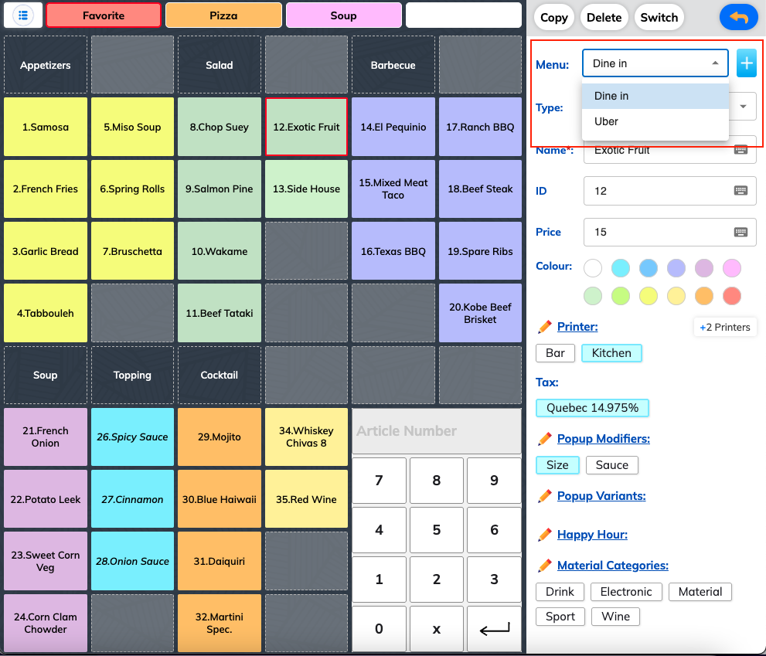The height and width of the screenshot is (656, 766).
Task: Select the 20.Kobe Beef Brisket item
Action: (480, 313)
